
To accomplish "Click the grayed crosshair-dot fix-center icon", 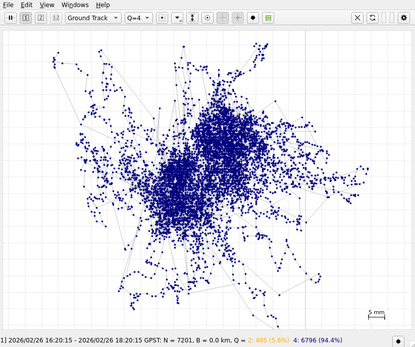I will click(238, 18).
